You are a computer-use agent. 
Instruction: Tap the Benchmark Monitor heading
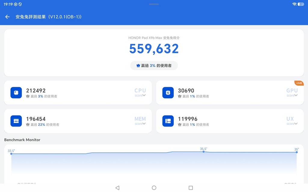pos(22,140)
